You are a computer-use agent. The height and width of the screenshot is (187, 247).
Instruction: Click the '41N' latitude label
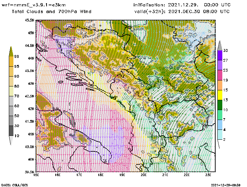point(31,134)
